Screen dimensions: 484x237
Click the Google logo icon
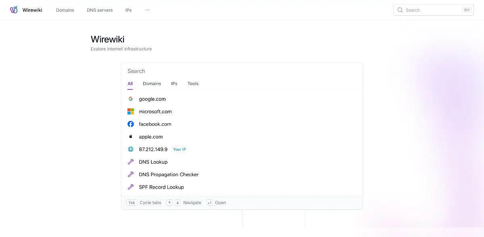(131, 99)
